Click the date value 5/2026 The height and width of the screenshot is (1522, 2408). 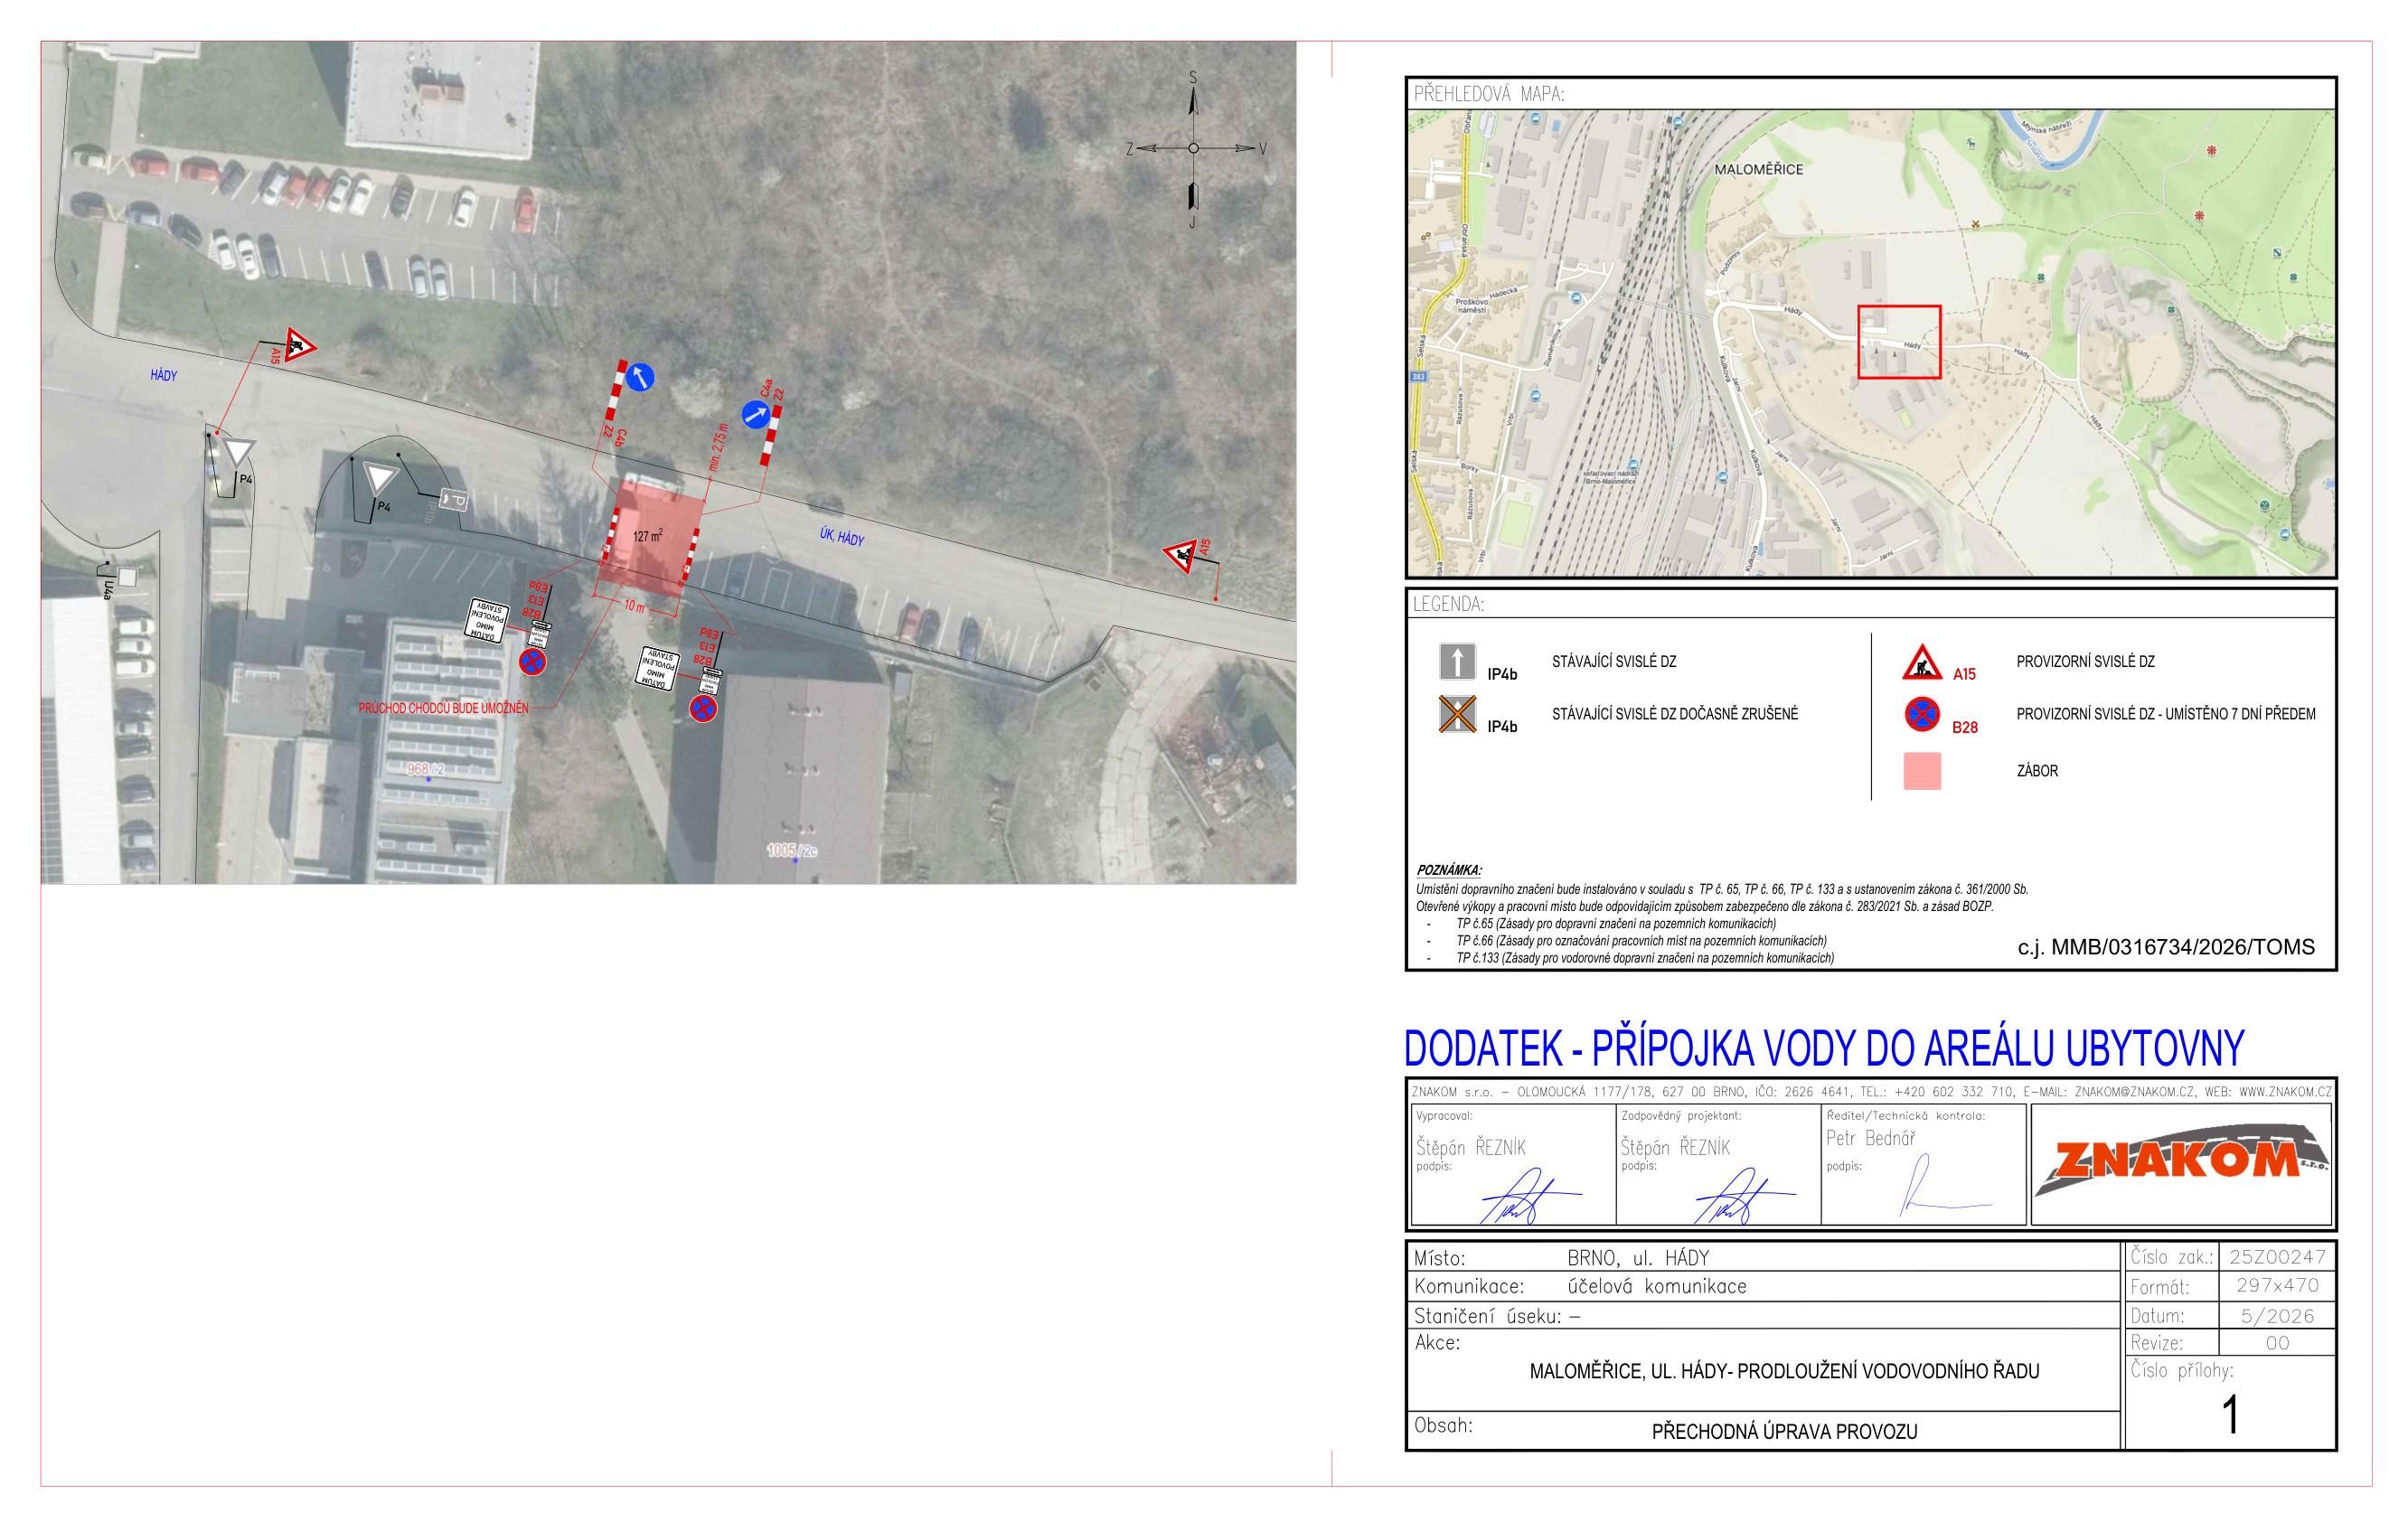pos(2277,1316)
